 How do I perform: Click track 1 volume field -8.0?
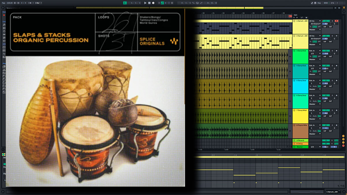326,24
